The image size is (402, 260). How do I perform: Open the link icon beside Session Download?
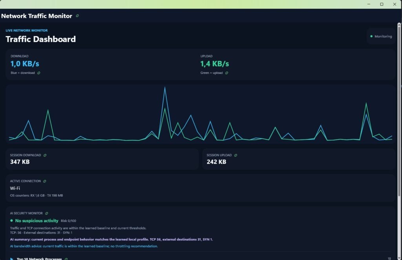(45, 155)
